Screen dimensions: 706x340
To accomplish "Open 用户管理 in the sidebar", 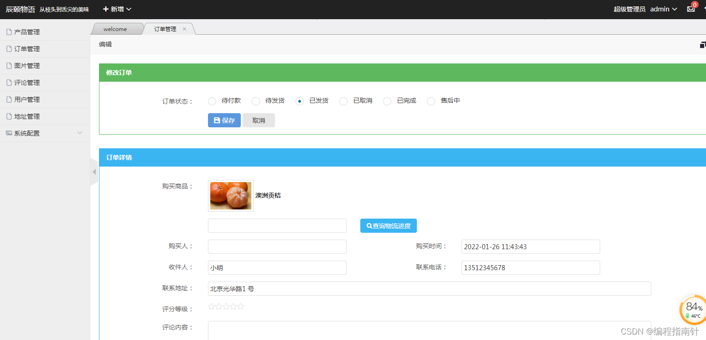I will (45, 99).
